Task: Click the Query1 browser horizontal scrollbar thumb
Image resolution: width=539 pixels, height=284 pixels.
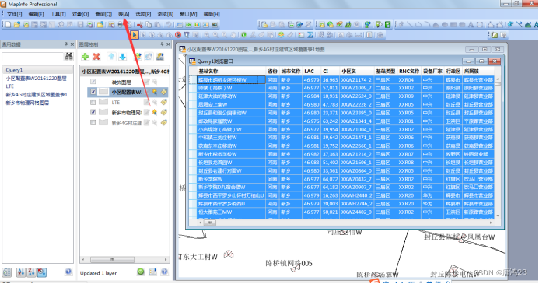Action: click(x=210, y=223)
